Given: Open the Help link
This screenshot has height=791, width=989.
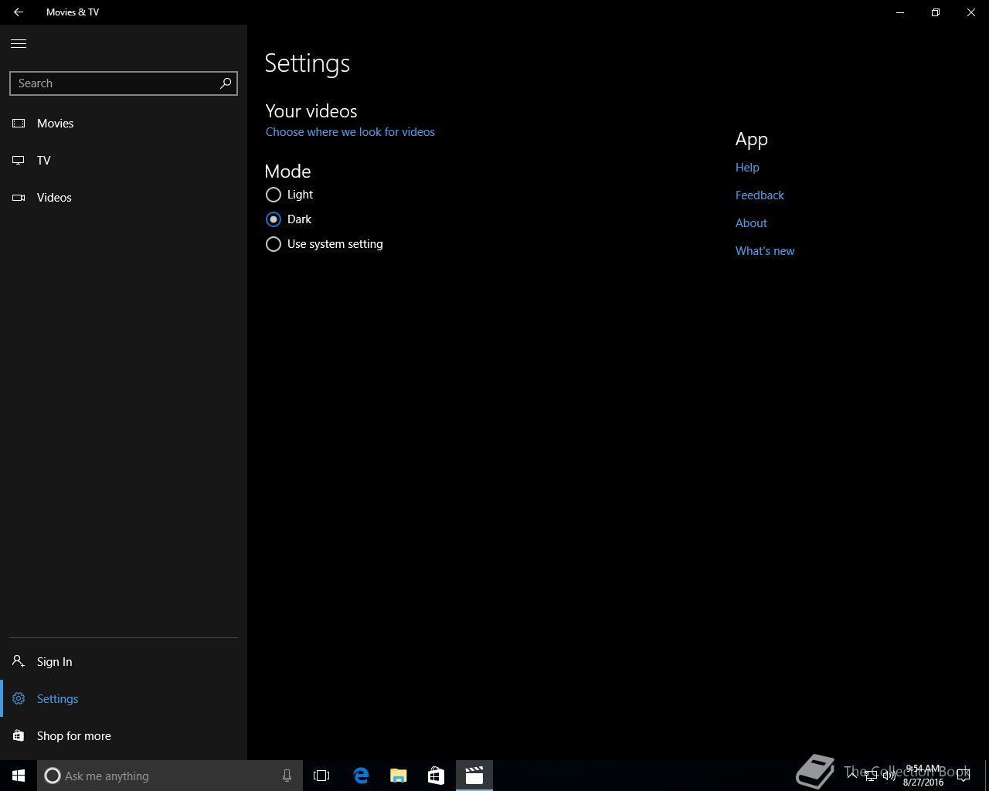Looking at the screenshot, I should point(747,168).
